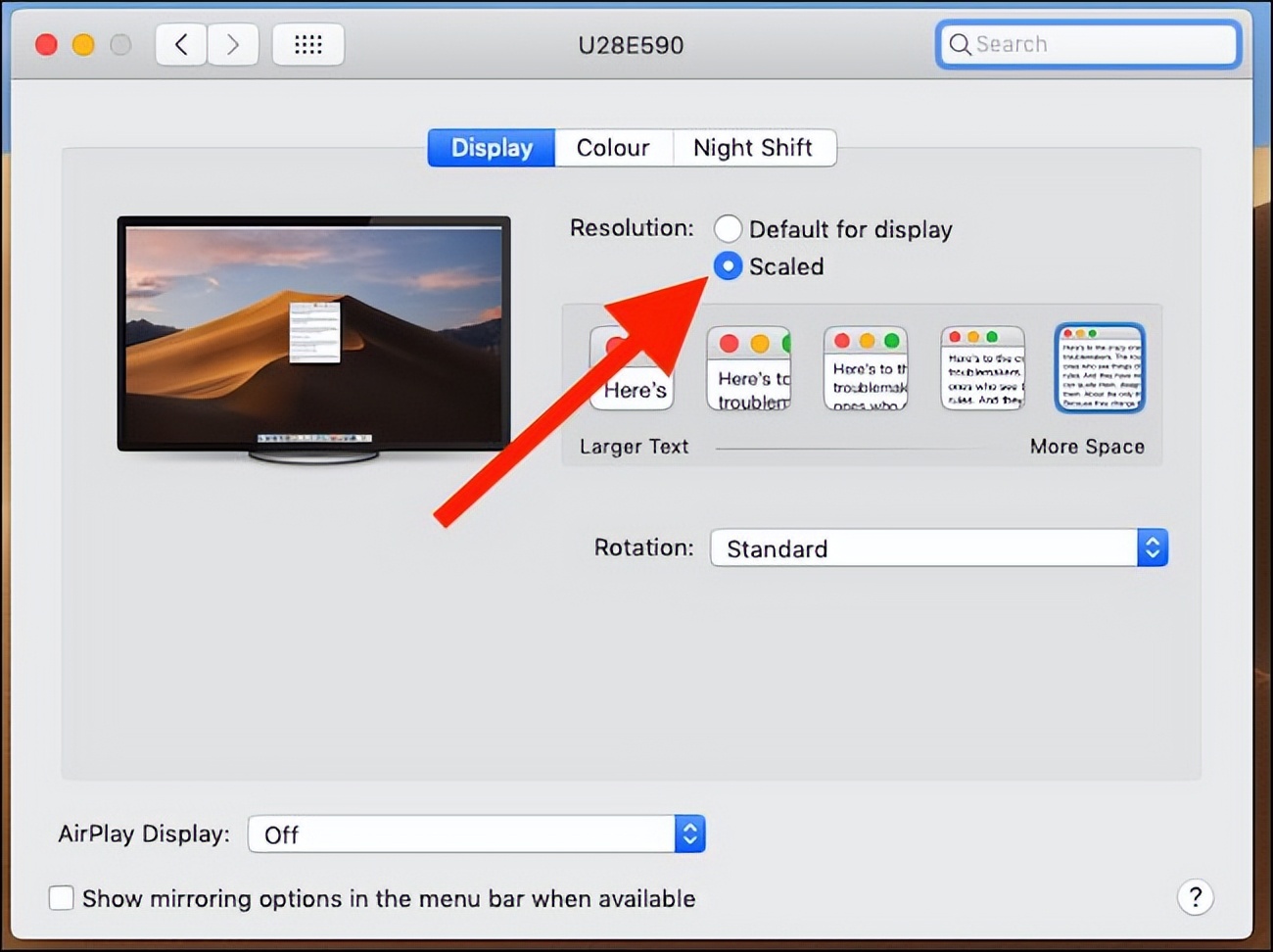Switch to the Night Shift tab
The image size is (1273, 952).
tap(753, 147)
